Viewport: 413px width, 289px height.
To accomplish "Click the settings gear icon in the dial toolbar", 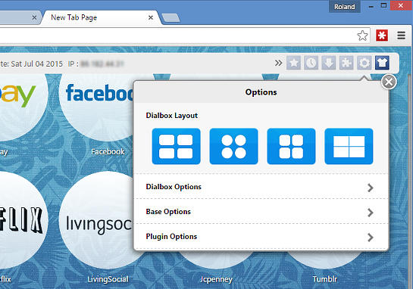I will coord(365,63).
